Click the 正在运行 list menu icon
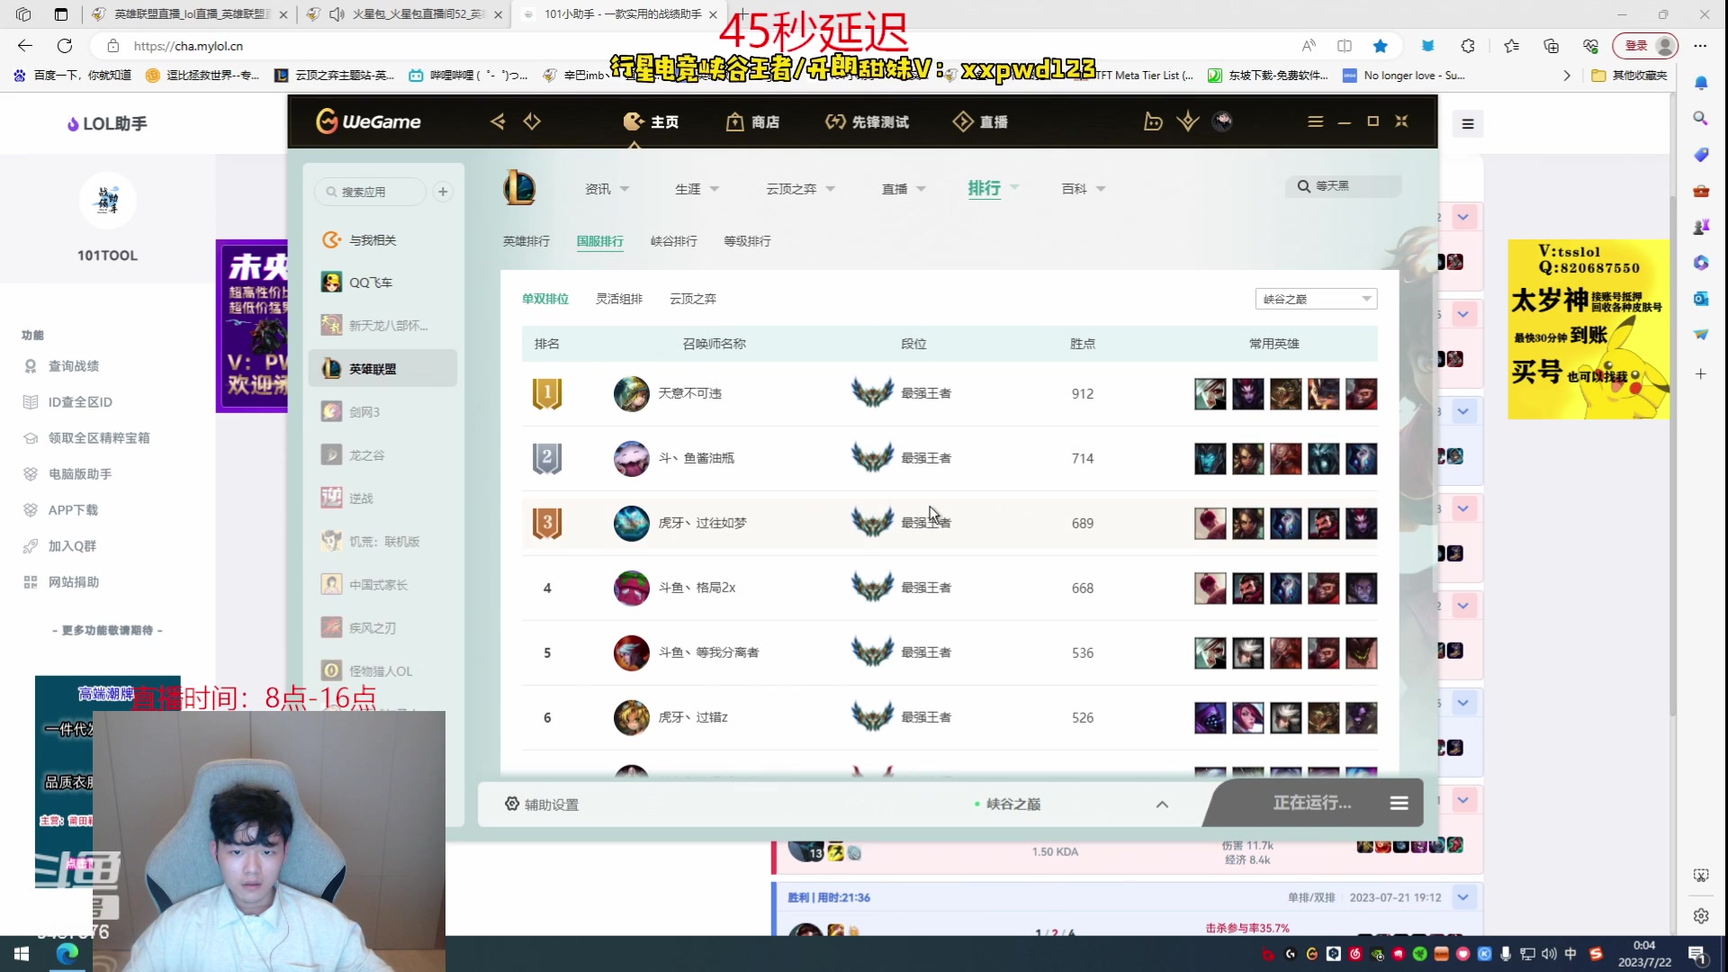The height and width of the screenshot is (972, 1728). coord(1399,803)
